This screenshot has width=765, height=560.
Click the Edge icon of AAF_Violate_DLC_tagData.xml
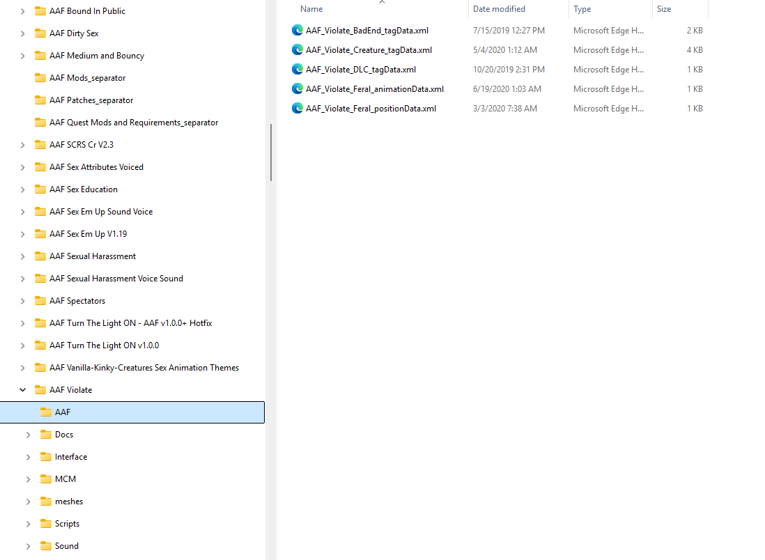pyautogui.click(x=297, y=69)
